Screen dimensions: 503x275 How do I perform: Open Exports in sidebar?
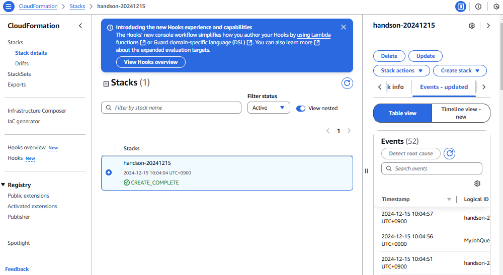17,84
